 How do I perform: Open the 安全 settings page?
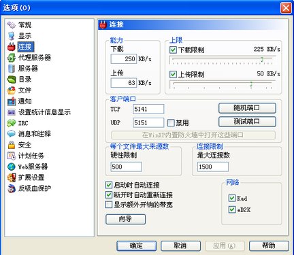pyautogui.click(x=24, y=145)
